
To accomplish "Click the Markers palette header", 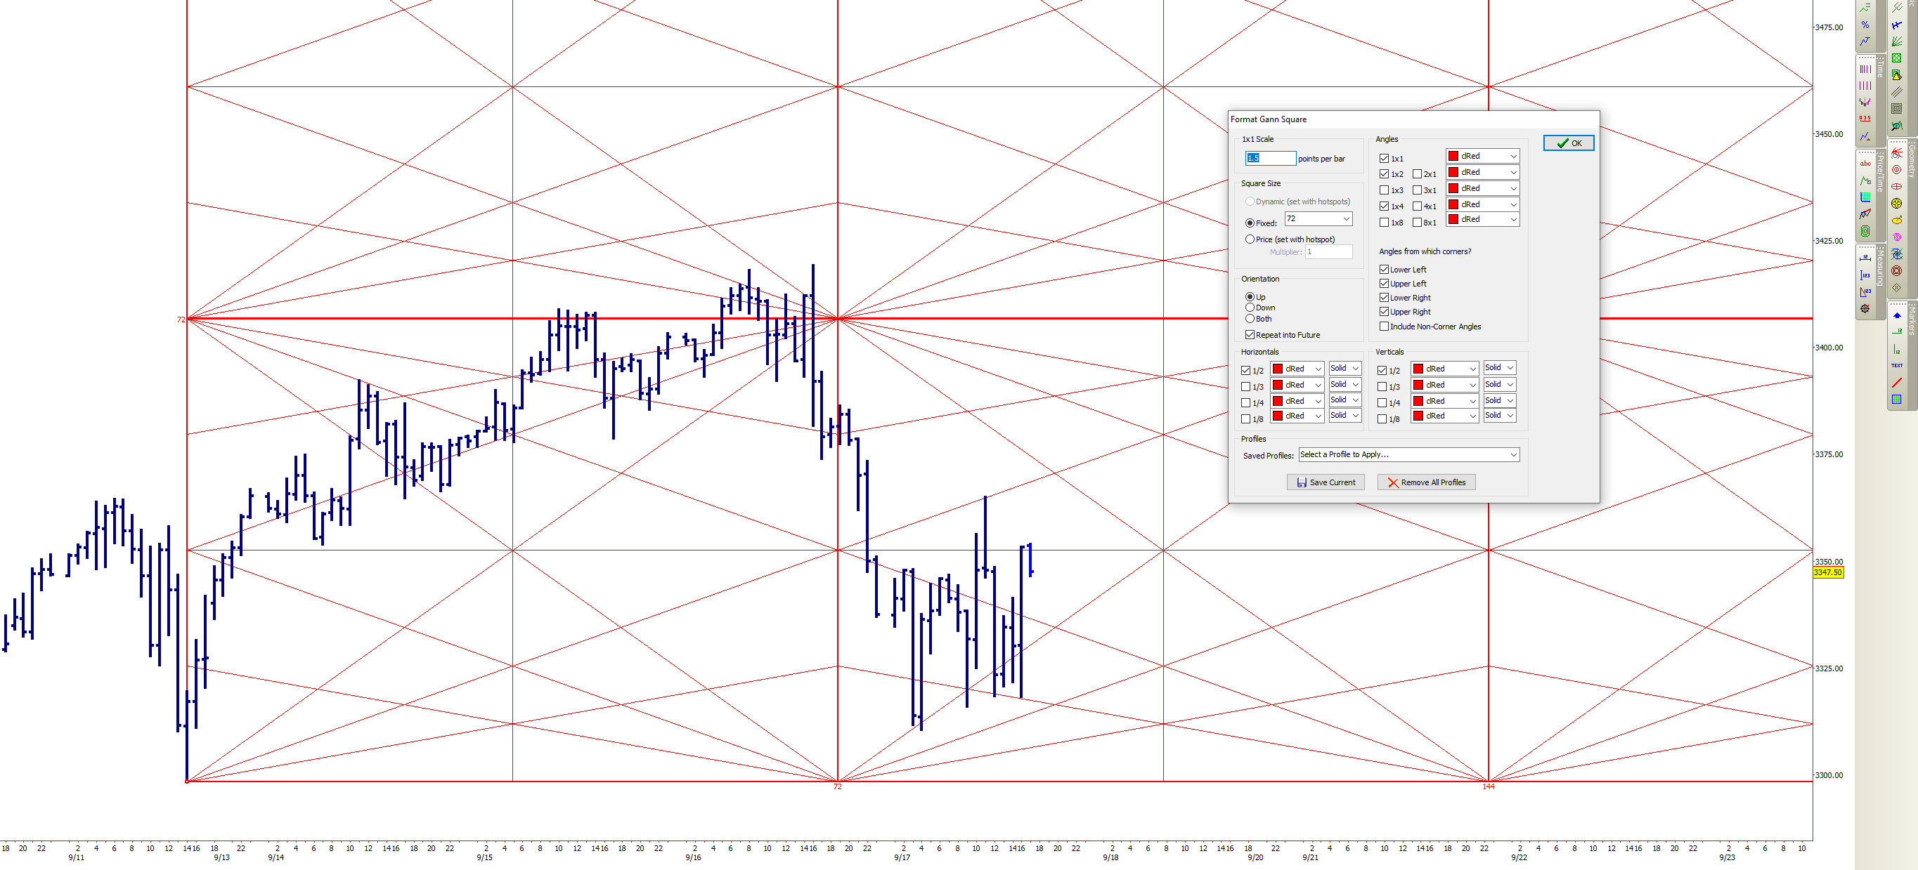I will click(1912, 321).
